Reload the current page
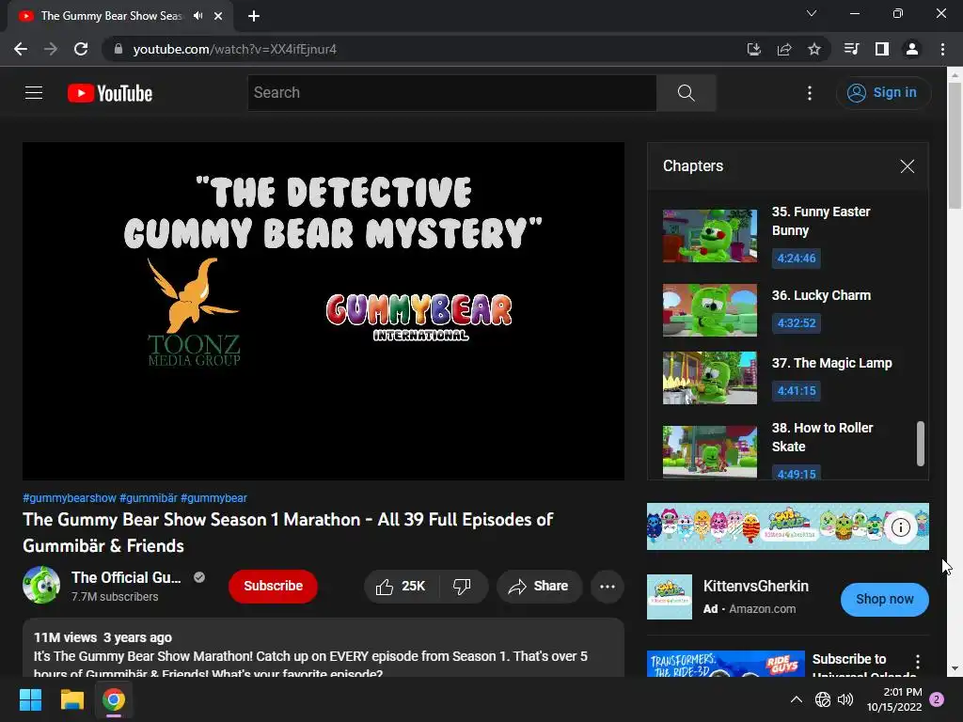The image size is (963, 722). pyautogui.click(x=81, y=49)
